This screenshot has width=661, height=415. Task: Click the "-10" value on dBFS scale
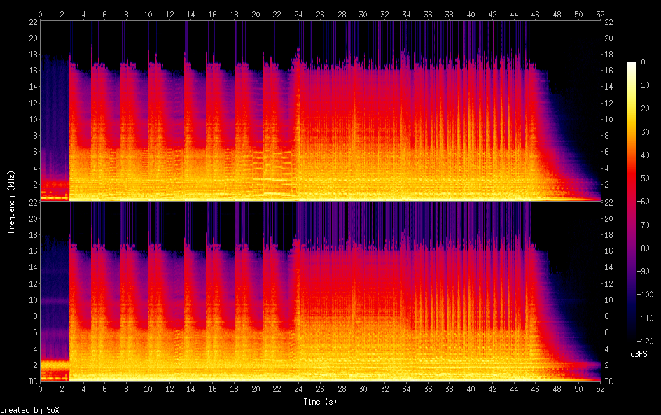[643, 85]
